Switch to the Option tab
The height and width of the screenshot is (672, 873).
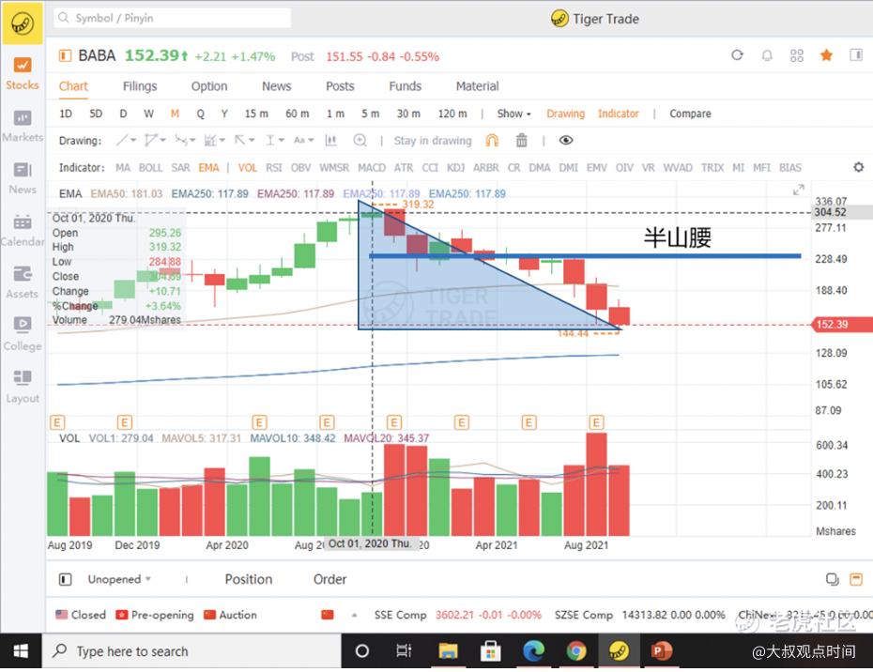pos(209,86)
